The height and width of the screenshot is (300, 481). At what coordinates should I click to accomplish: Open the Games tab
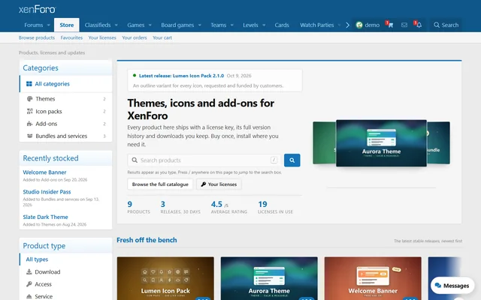click(x=136, y=25)
